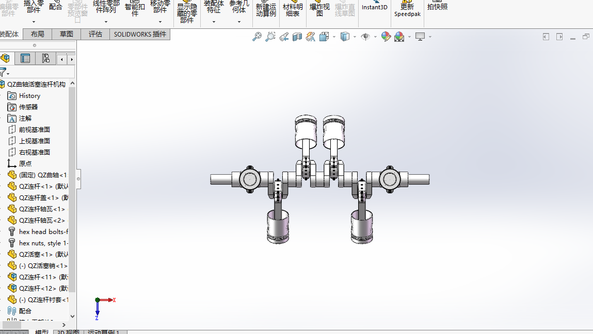Click the Zoom to Fit icon

tap(257, 37)
